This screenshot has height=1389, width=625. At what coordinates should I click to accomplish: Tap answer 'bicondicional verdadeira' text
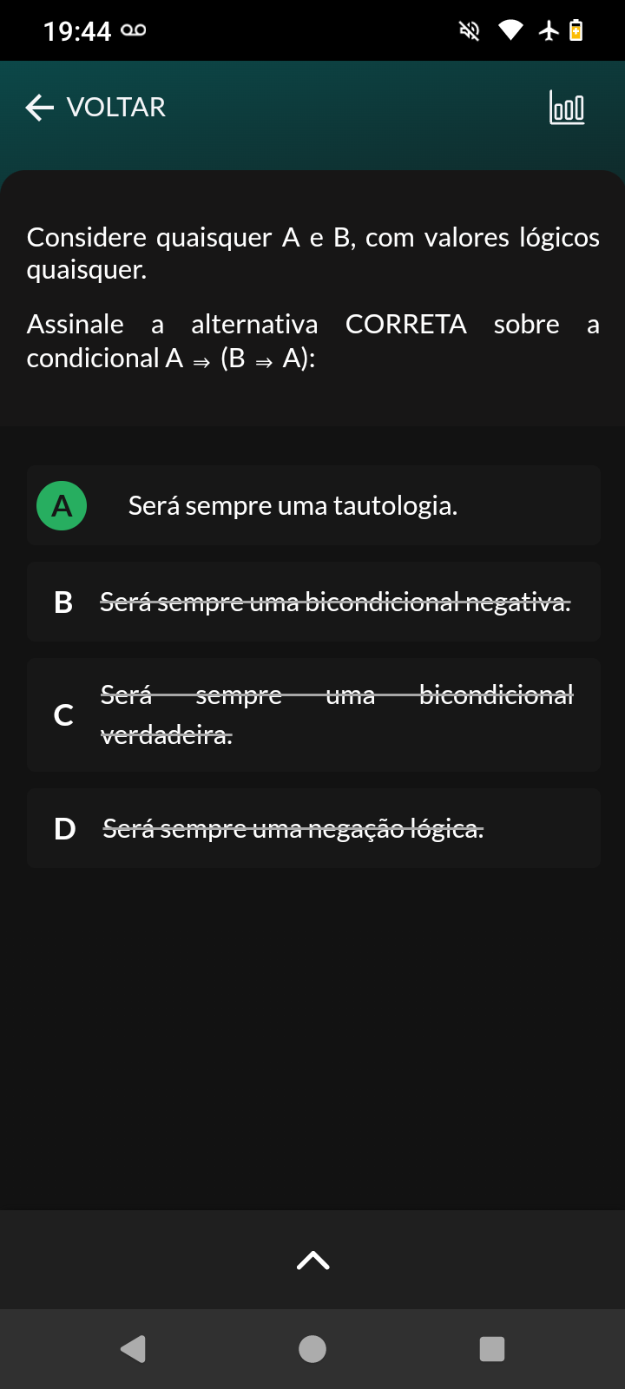(x=337, y=714)
